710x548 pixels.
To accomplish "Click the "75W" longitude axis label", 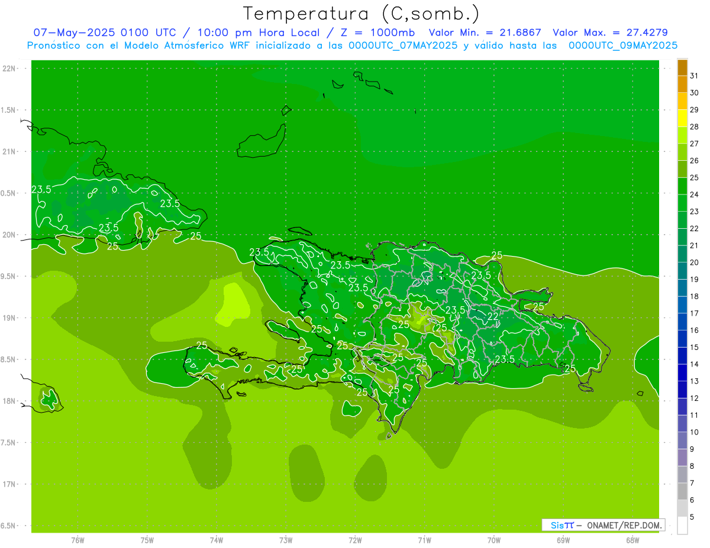I will (x=147, y=540).
